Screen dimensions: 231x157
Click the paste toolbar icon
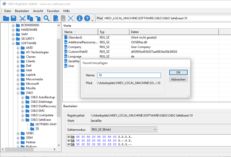pyautogui.click(x=38, y=18)
